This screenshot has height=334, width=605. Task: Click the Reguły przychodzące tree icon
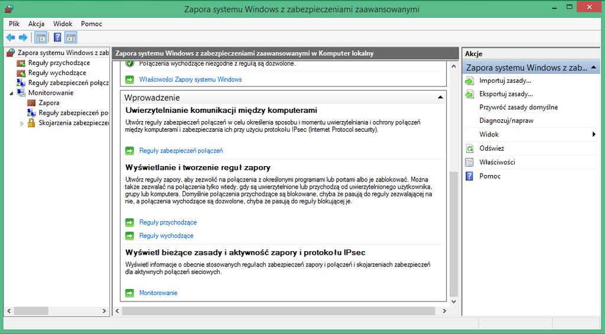(21, 63)
